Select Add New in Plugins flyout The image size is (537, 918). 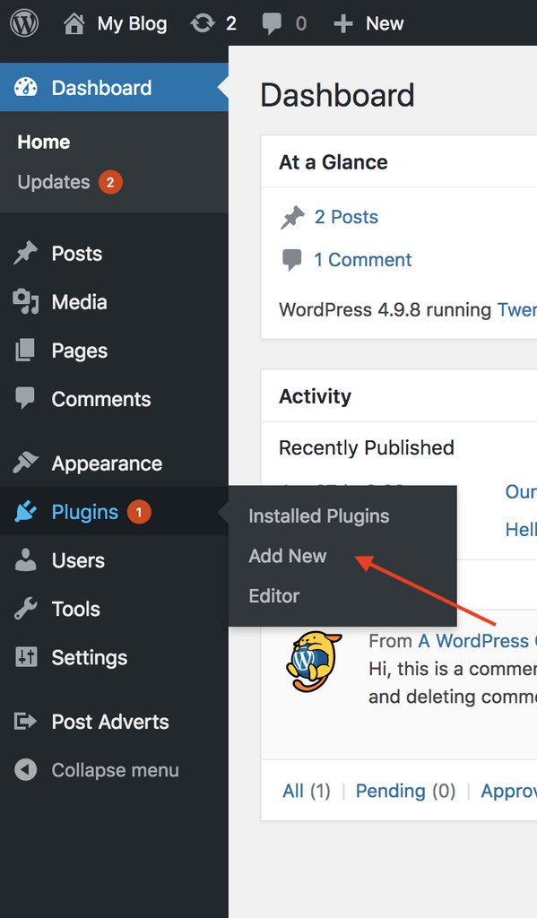(288, 556)
